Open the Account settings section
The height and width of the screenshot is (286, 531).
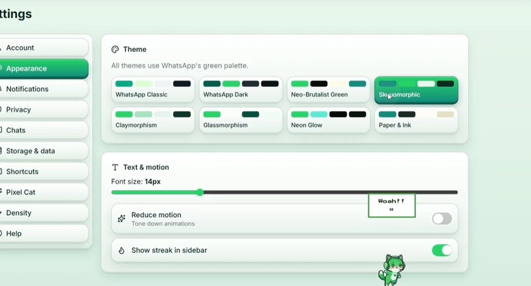43,47
